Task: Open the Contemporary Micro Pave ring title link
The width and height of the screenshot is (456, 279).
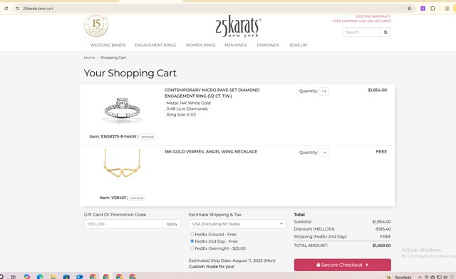Action: 212,93
